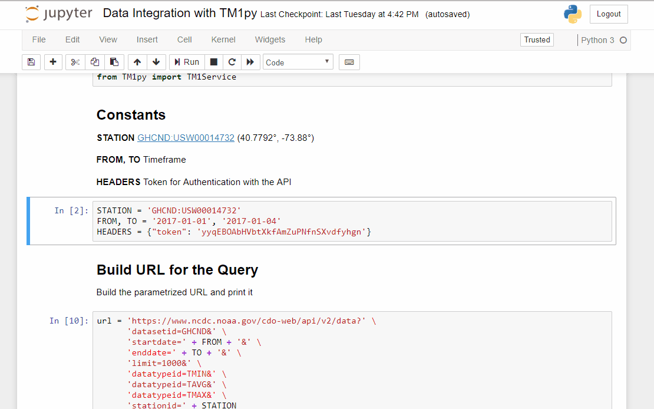Click the notebook title to rename
The height and width of the screenshot is (409, 654).
tap(180, 14)
